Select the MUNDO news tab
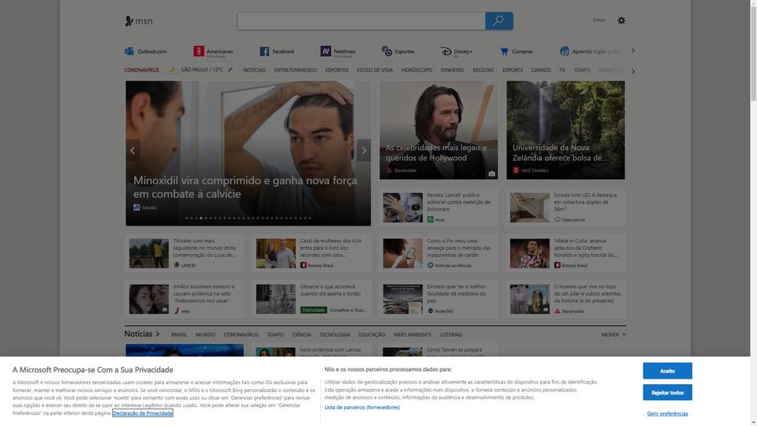This screenshot has height=426, width=757. pos(205,334)
